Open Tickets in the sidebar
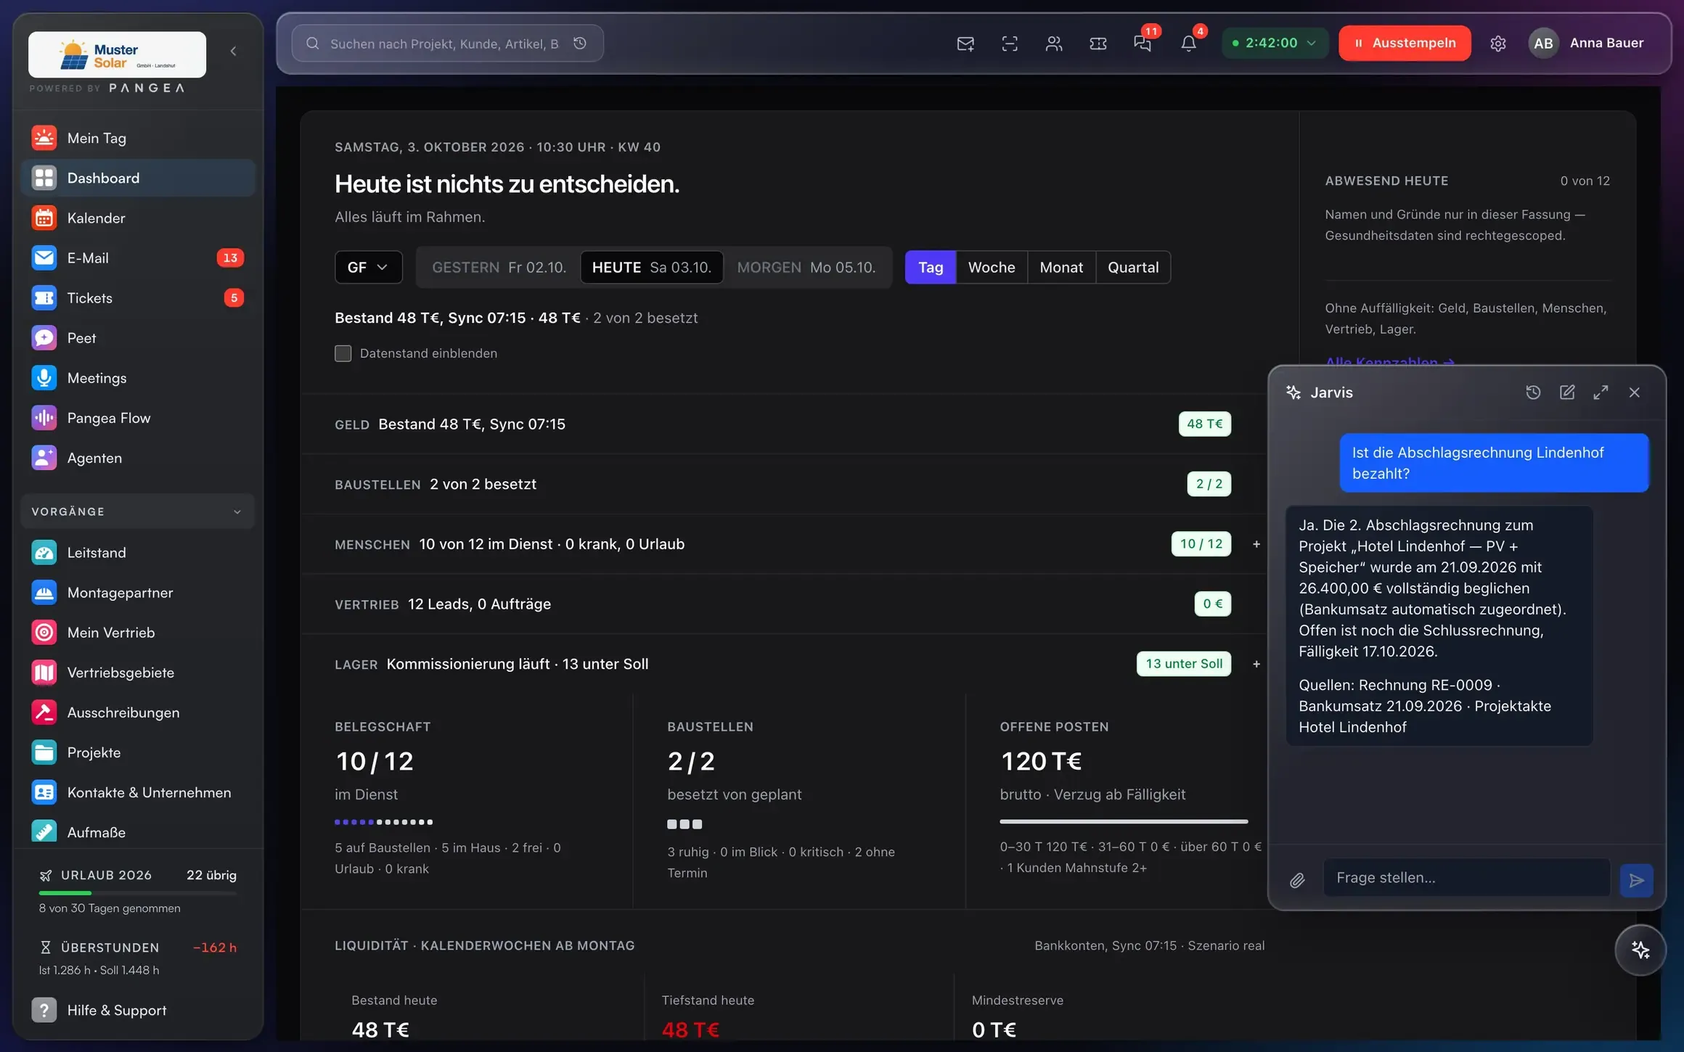The height and width of the screenshot is (1052, 1684). click(x=138, y=297)
